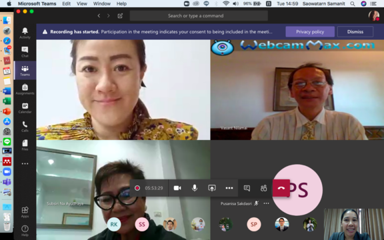Open the Calls section
The width and height of the screenshot is (384, 240).
25,127
